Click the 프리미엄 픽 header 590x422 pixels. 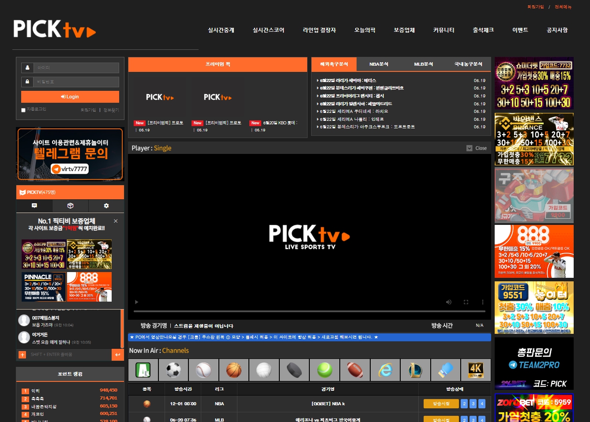218,64
